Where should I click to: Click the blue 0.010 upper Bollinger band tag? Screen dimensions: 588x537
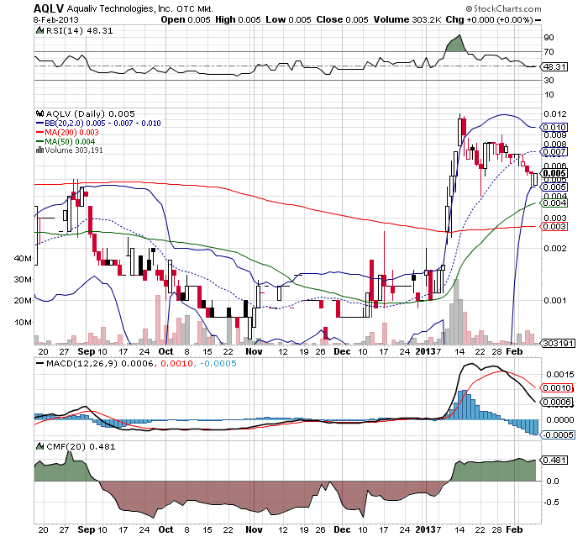pos(554,127)
